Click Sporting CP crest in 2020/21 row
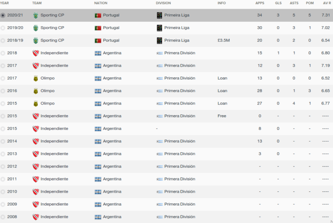 point(36,15)
